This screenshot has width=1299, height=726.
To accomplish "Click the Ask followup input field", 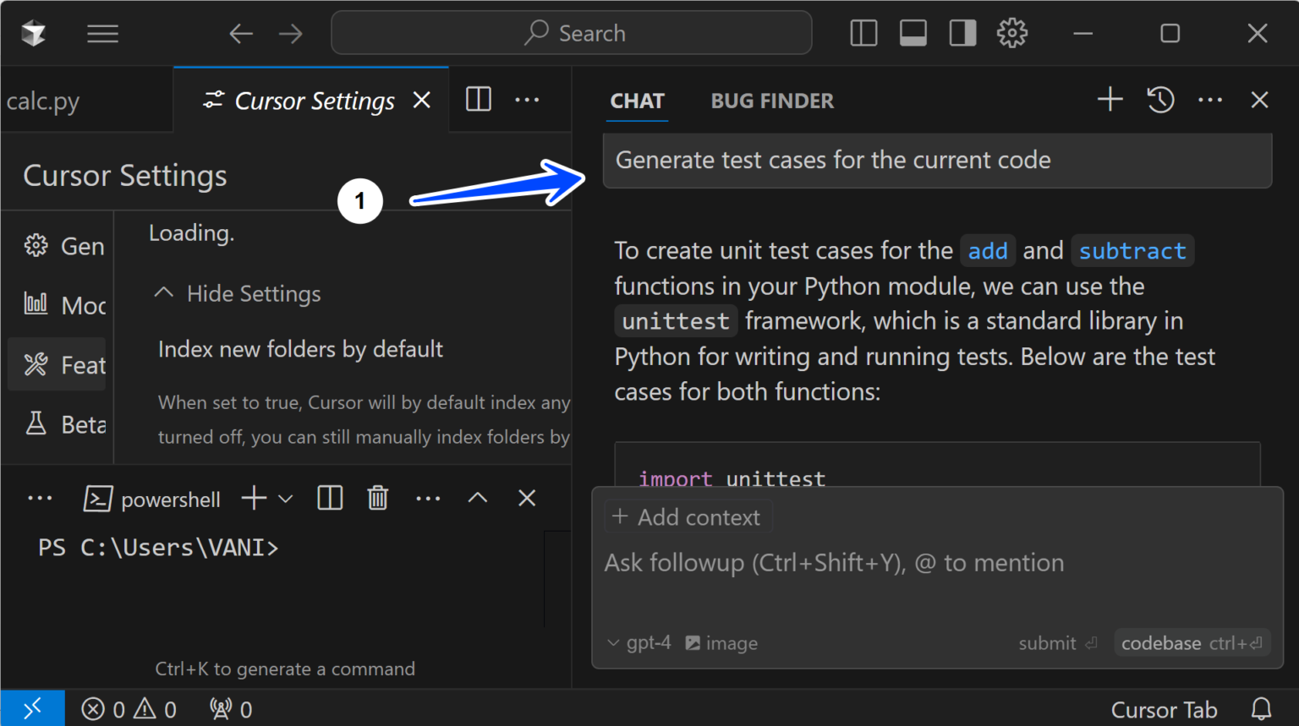I will pyautogui.click(x=833, y=562).
